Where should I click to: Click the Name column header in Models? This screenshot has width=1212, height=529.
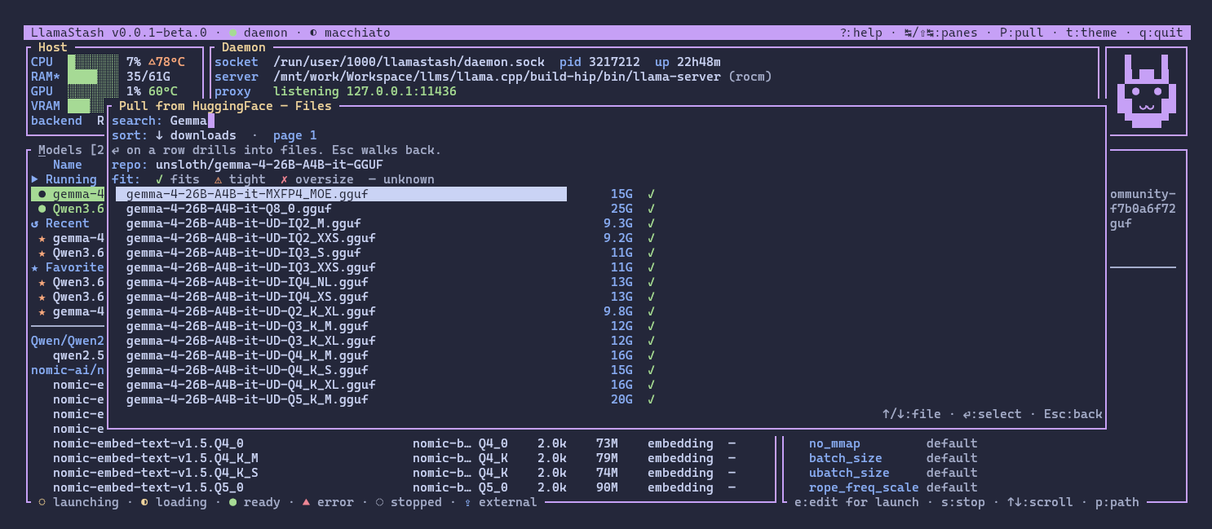point(68,165)
